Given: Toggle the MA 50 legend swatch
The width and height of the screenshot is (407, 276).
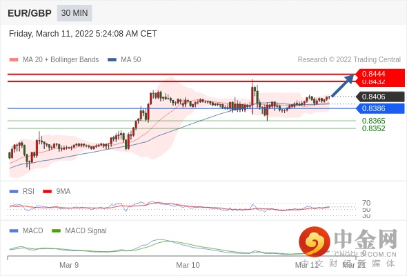Looking at the screenshot, I should [x=112, y=60].
